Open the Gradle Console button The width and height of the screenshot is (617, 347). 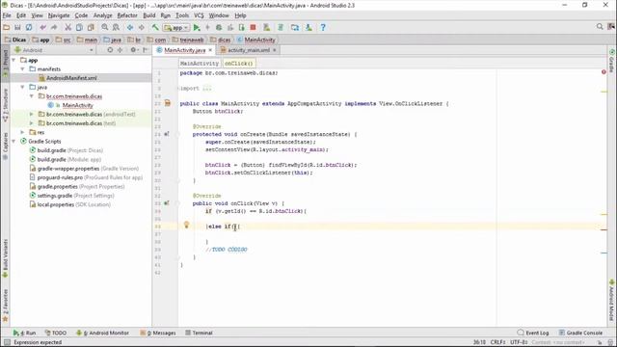pyautogui.click(x=580, y=333)
